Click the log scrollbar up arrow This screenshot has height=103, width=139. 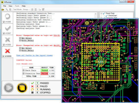pos(96,14)
